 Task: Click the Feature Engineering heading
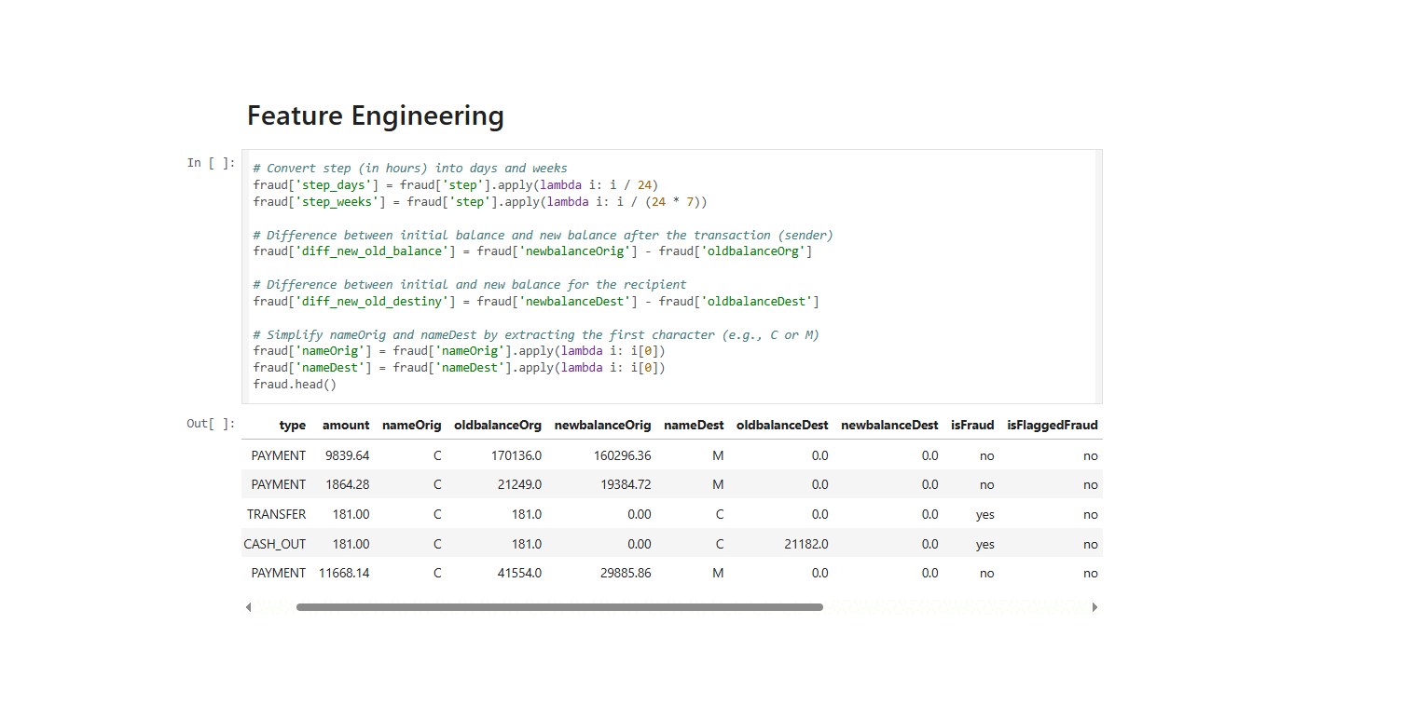(x=375, y=116)
